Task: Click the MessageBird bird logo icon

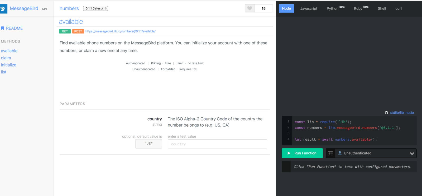Action: click(3, 9)
